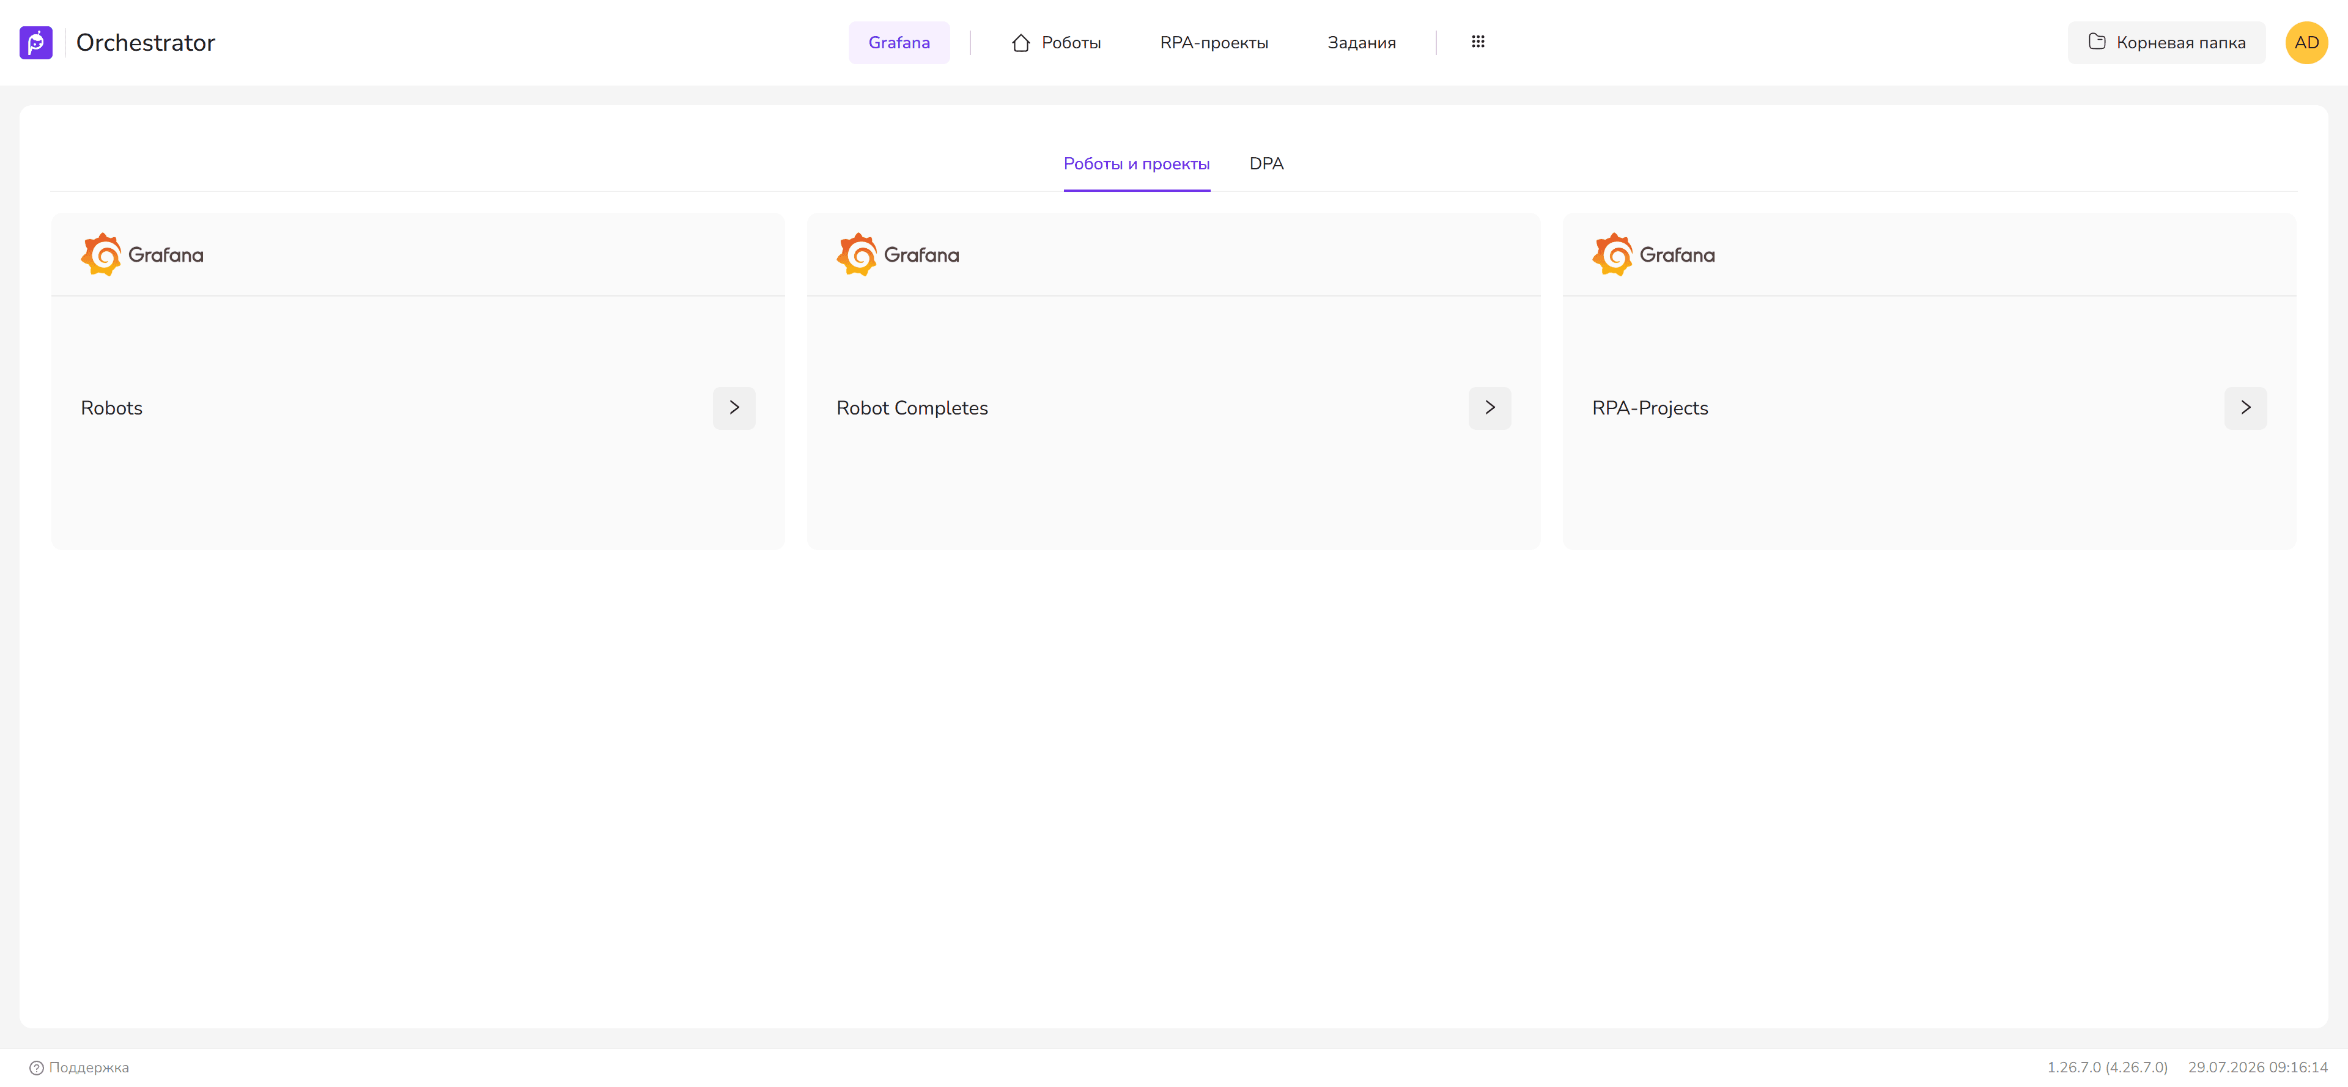Go to the Роботы navigation item
The width and height of the screenshot is (2348, 1087).
(1055, 43)
